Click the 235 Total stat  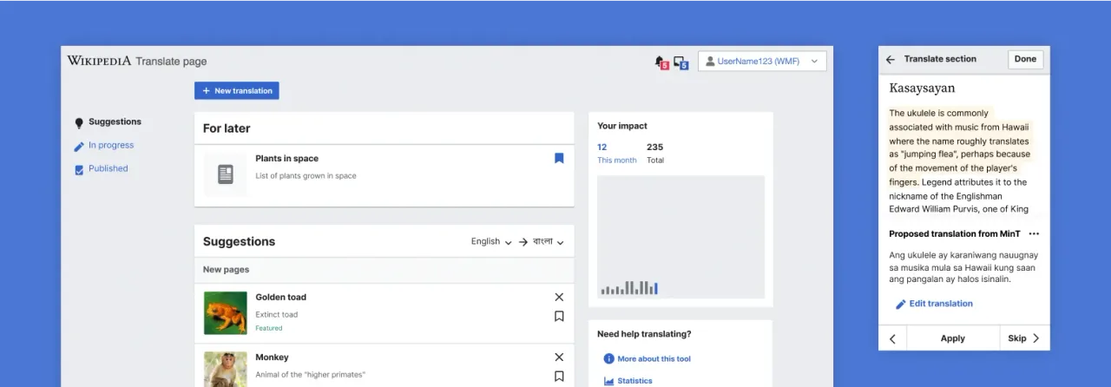(x=654, y=153)
